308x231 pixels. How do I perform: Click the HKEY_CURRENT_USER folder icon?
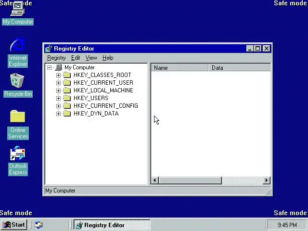coord(67,83)
